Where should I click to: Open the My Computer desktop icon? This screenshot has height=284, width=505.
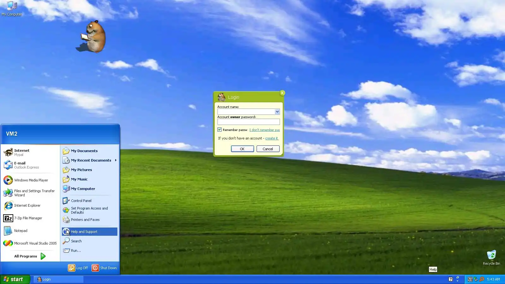[x=12, y=9]
